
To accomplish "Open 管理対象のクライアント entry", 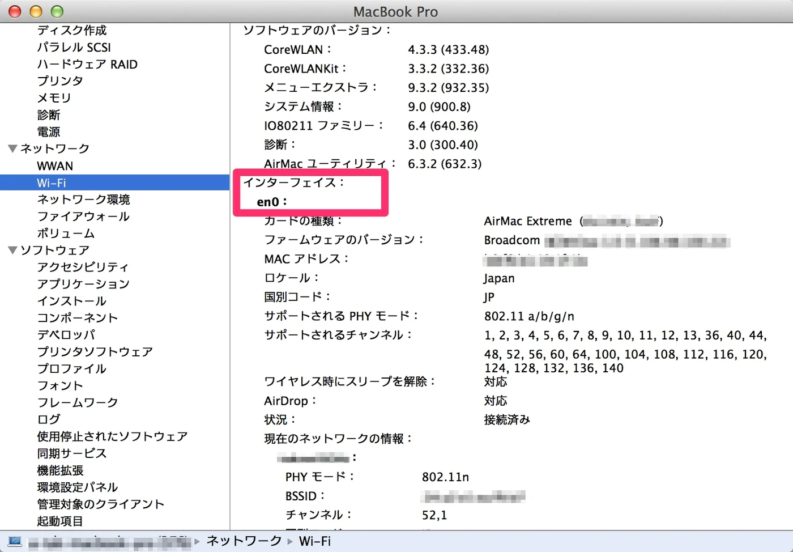I will pyautogui.click(x=101, y=504).
